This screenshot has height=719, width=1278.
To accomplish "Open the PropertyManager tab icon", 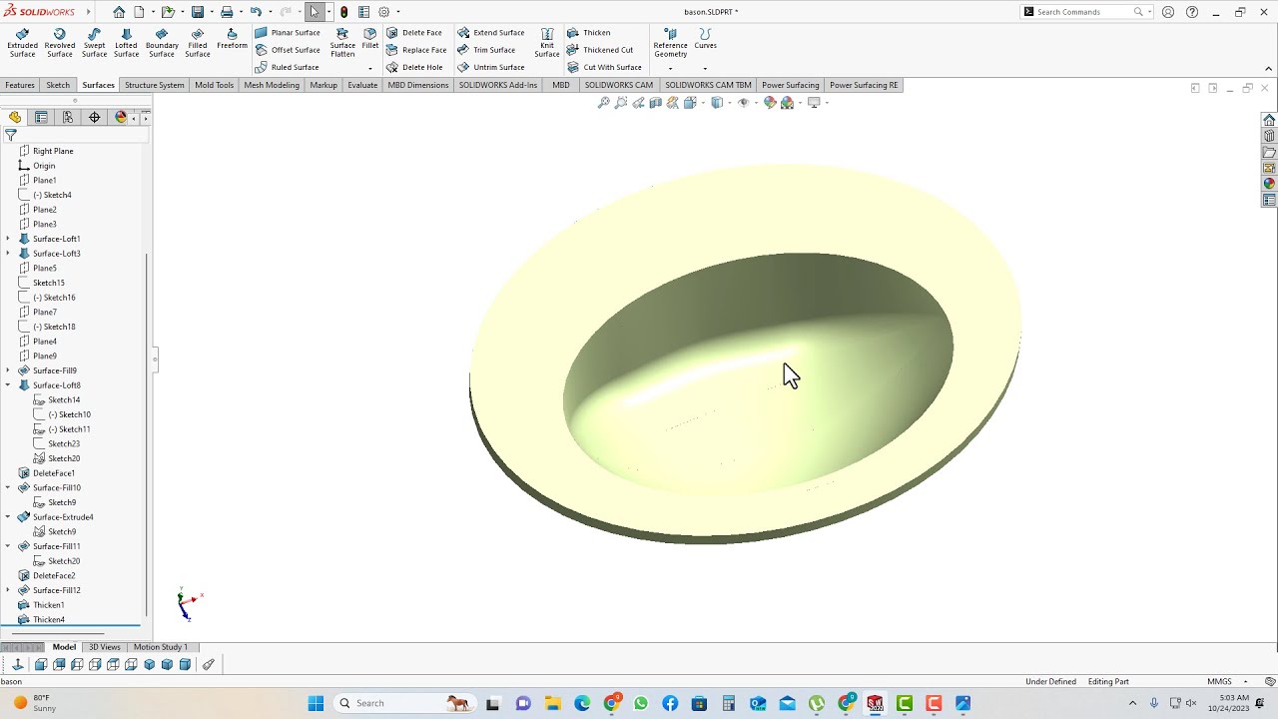I will pos(41,117).
